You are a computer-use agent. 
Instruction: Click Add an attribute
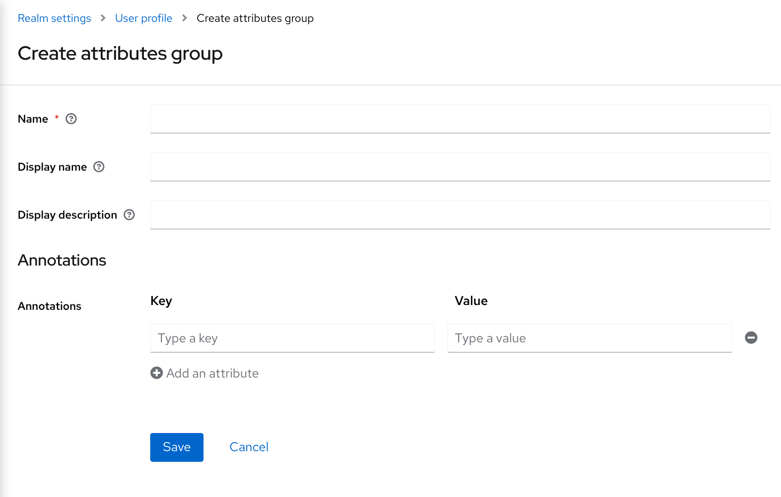point(212,373)
